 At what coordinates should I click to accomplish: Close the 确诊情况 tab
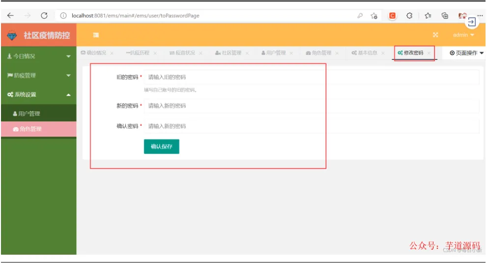click(112, 53)
